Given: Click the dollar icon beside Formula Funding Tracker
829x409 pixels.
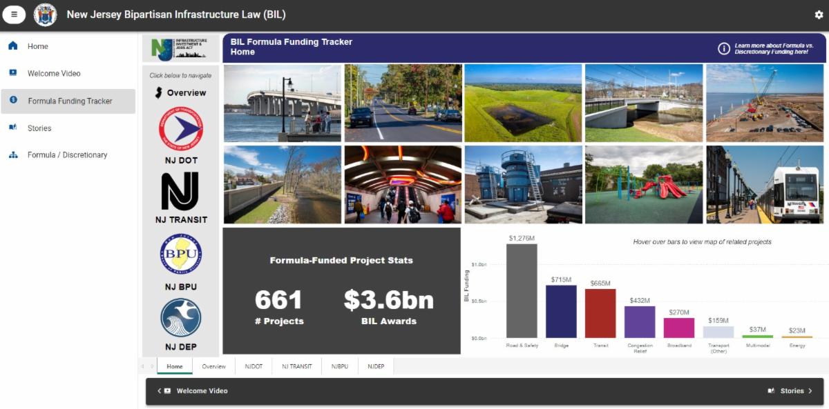Looking at the screenshot, I should (x=13, y=101).
